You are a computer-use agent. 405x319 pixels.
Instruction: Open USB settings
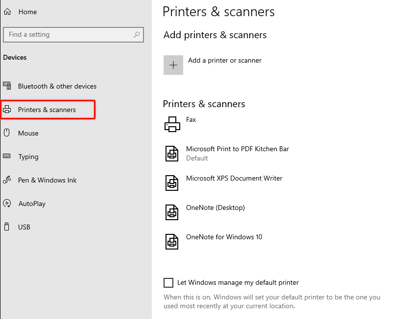coord(24,227)
